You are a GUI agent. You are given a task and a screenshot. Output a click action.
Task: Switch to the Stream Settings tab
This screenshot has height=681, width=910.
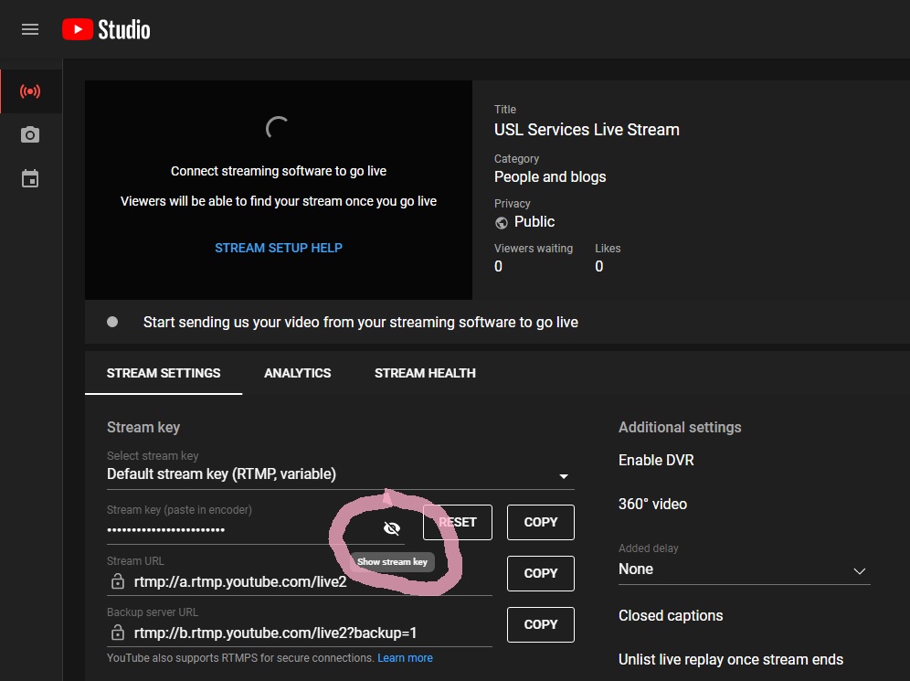(x=164, y=373)
